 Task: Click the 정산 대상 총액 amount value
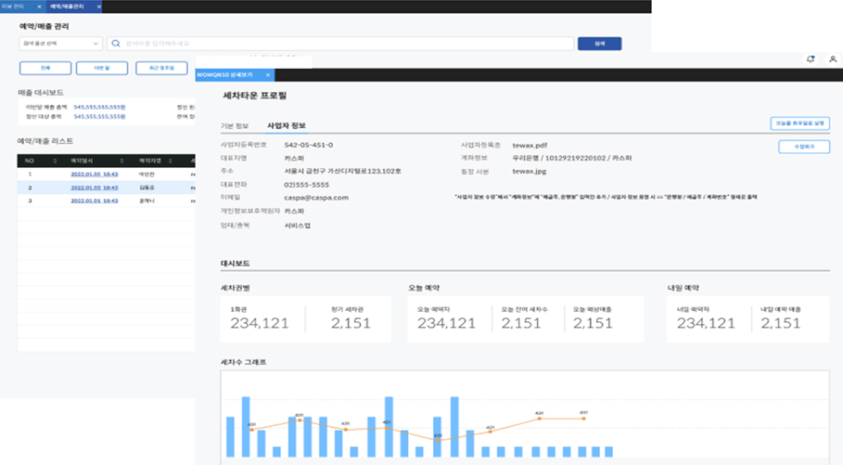tap(99, 116)
